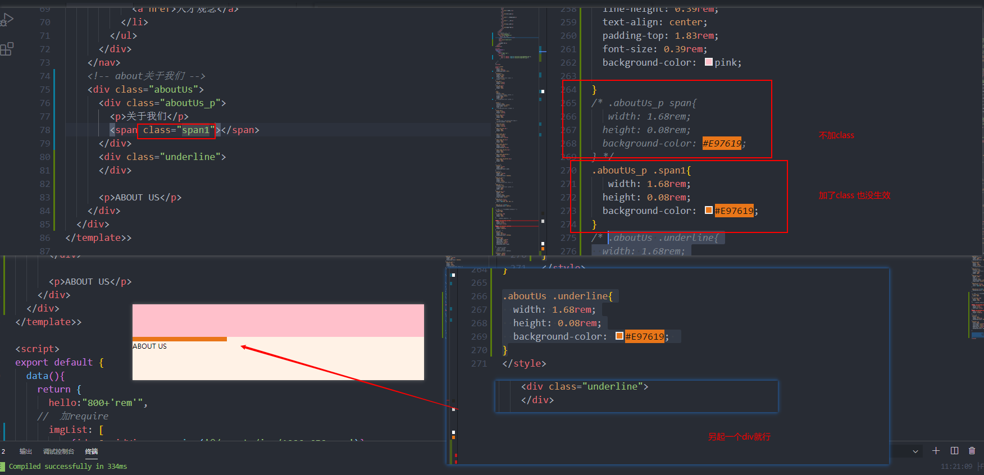The width and height of the screenshot is (984, 475).
Task: Click the pink block in preview
Action: pyautogui.click(x=278, y=321)
